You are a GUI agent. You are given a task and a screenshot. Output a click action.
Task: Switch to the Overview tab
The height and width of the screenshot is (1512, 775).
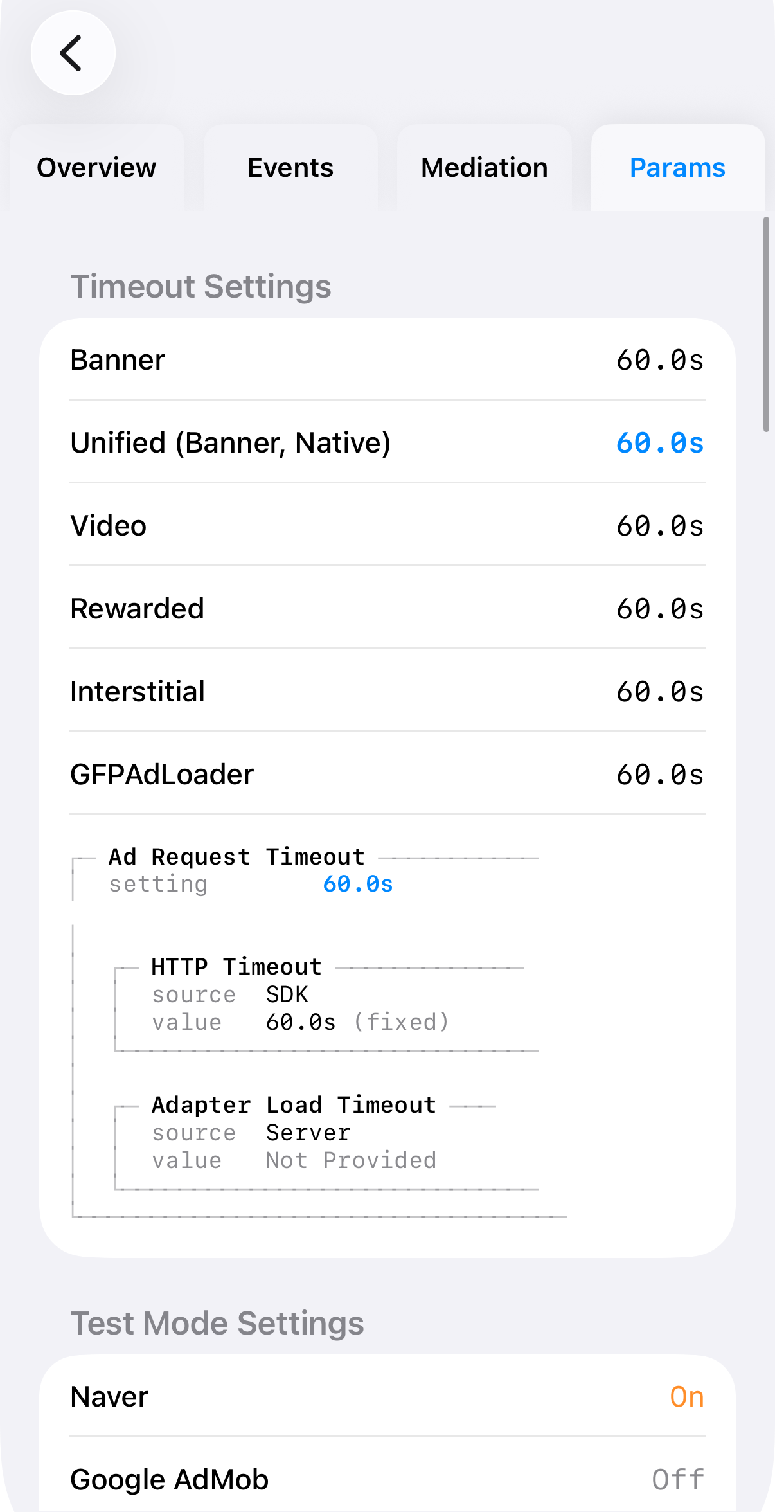(x=96, y=168)
